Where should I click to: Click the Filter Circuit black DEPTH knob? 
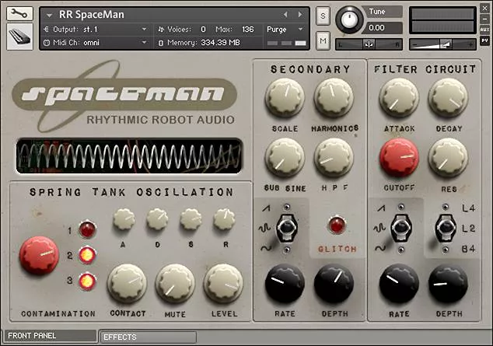click(448, 284)
